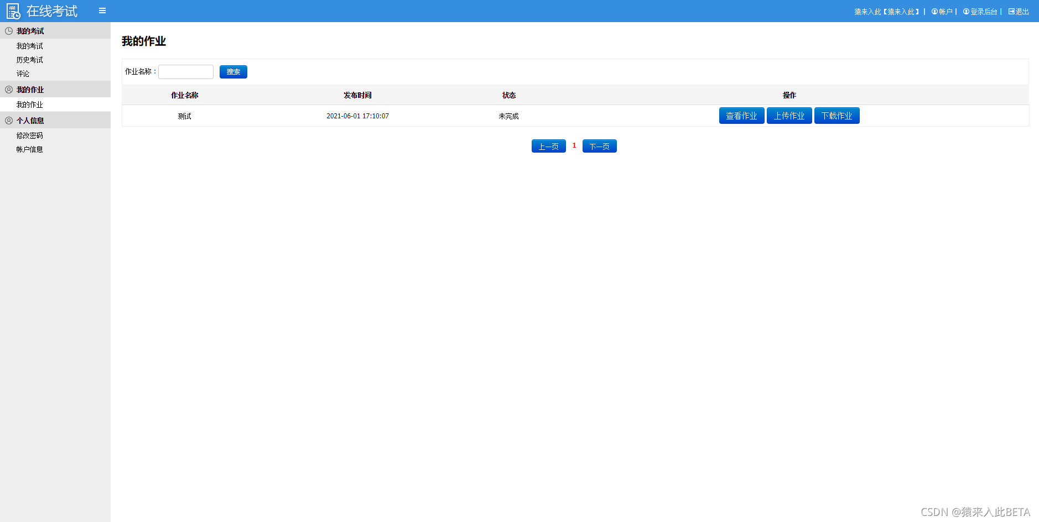Open 历史考试 in the sidebar
The width and height of the screenshot is (1039, 522).
coord(30,60)
